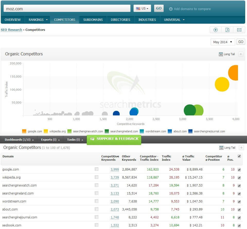Toggle the select-all checkbox in table header
This screenshot has height=229, width=247.
[x=240, y=156]
